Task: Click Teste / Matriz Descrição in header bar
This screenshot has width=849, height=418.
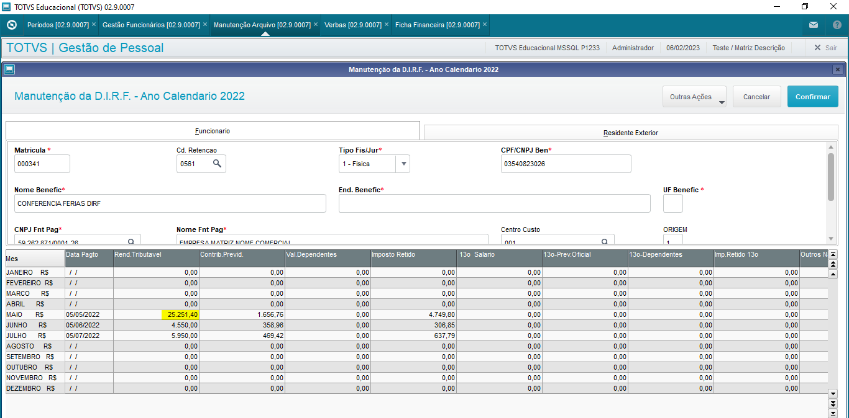Action: coord(748,48)
